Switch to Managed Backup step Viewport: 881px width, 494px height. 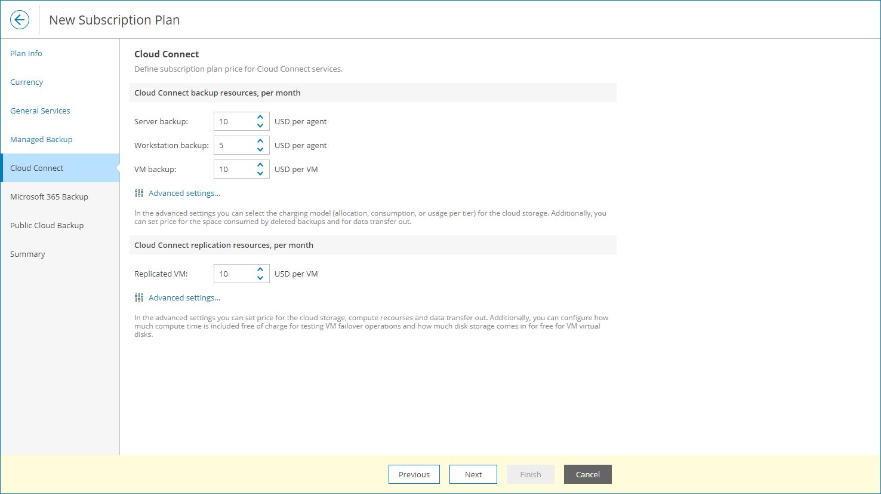(x=60, y=139)
